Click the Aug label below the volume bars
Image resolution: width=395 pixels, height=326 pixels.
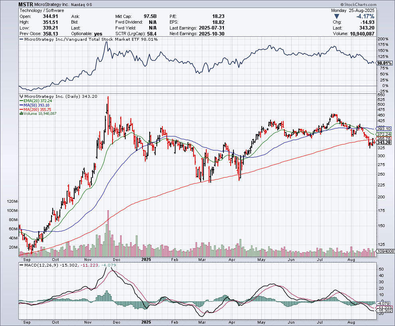click(x=351, y=259)
